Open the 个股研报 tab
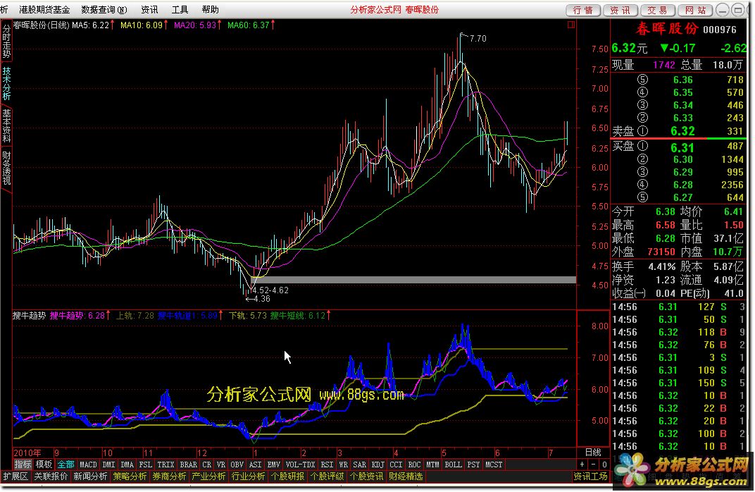755x492 pixels. (x=288, y=476)
